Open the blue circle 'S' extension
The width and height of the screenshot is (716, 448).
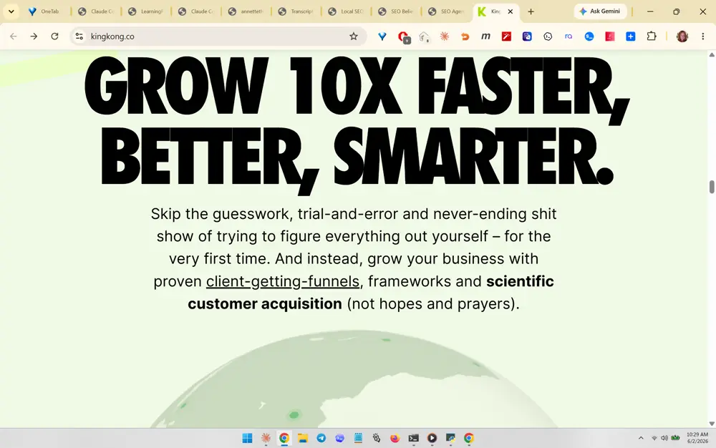click(x=589, y=36)
